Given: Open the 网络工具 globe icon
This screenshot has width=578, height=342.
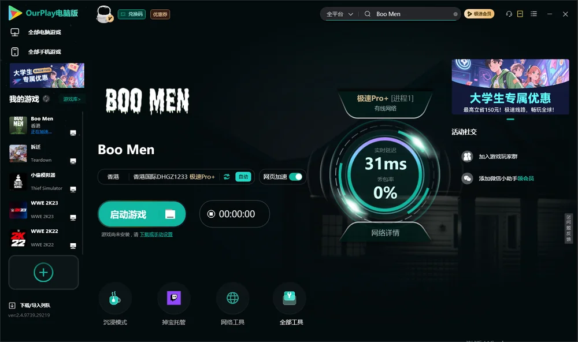Looking at the screenshot, I should pos(232,299).
